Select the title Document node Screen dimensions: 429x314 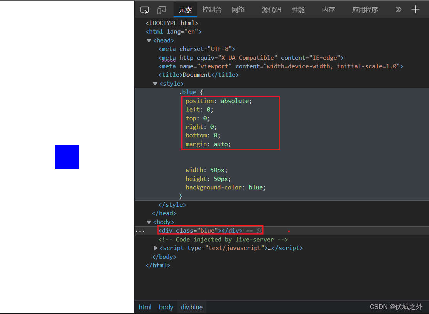[x=198, y=75]
